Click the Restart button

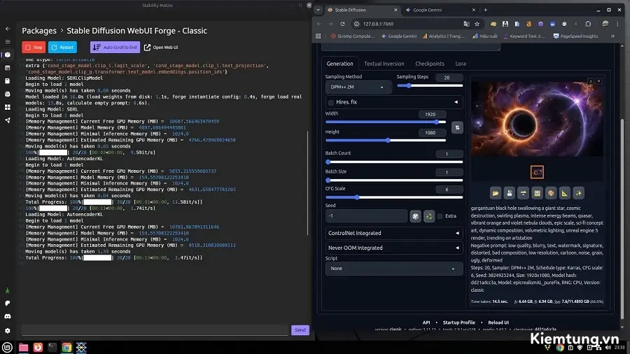click(x=63, y=48)
